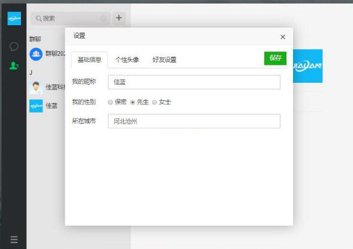Open the hamburger menu at the sidebar bottom
The width and height of the screenshot is (353, 249).
click(x=14, y=239)
